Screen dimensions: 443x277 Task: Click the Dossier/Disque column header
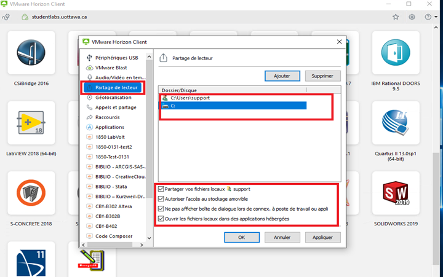[233, 90]
